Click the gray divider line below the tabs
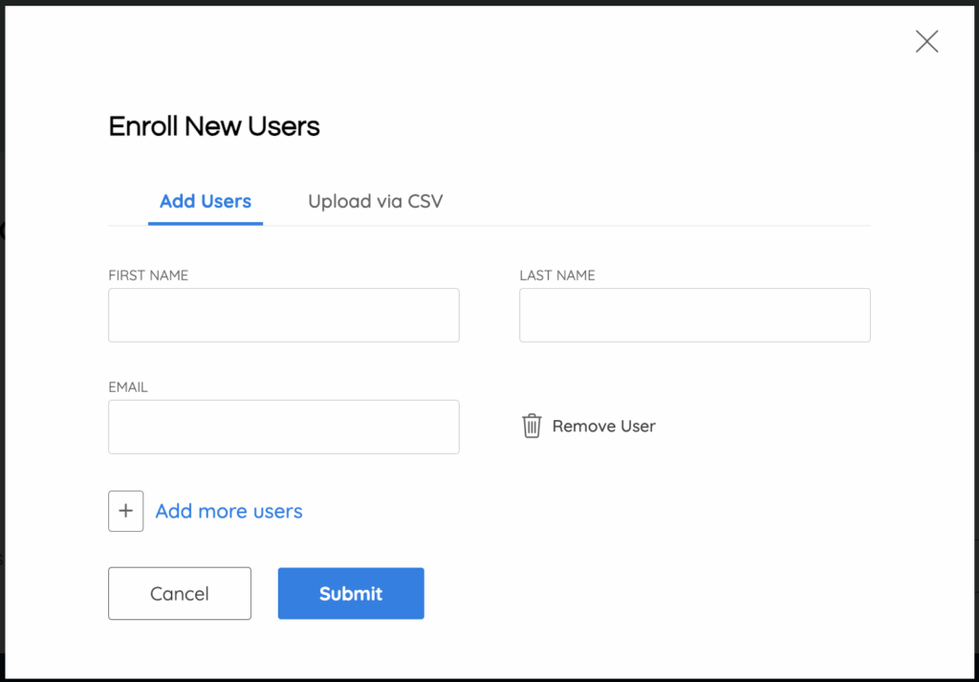 pos(574,226)
